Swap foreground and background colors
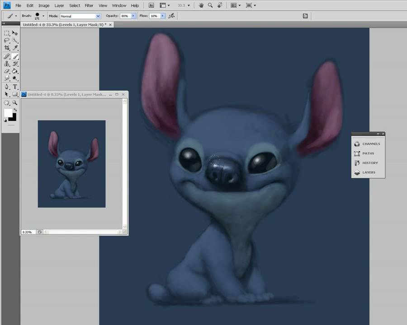The height and width of the screenshot is (325, 407). 15,110
